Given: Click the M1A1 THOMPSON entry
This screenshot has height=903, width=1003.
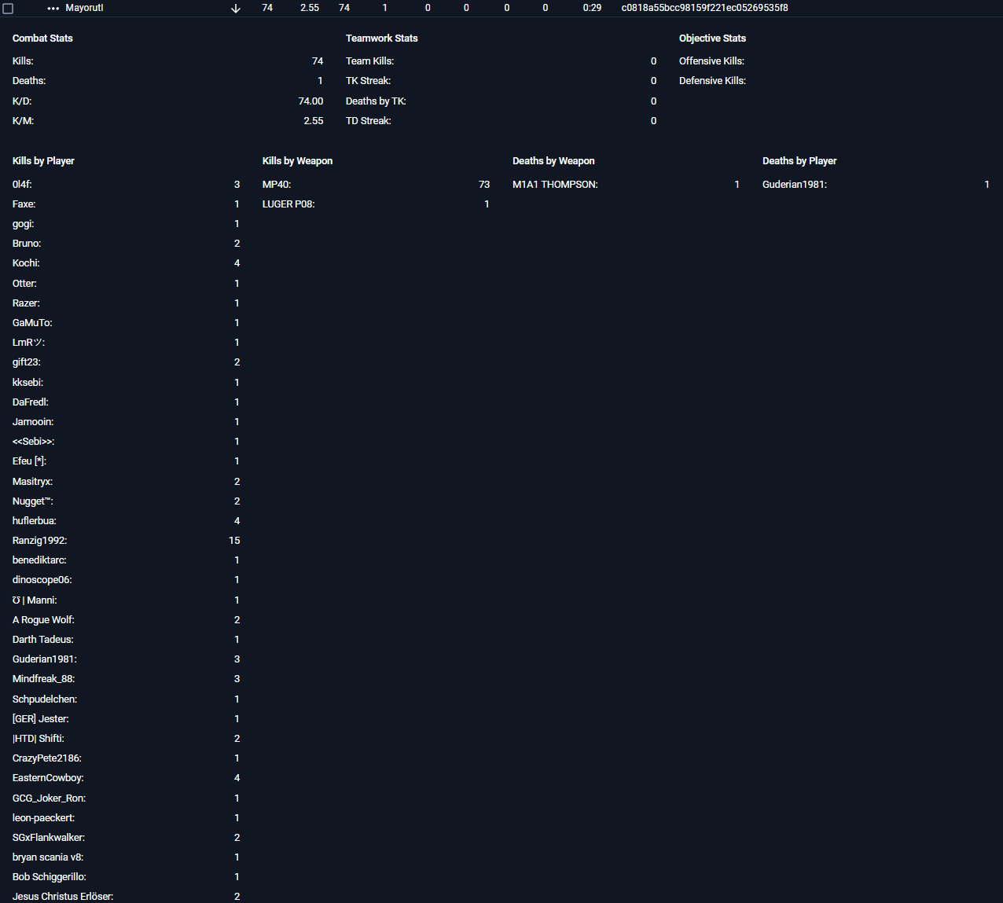Looking at the screenshot, I should tap(555, 185).
